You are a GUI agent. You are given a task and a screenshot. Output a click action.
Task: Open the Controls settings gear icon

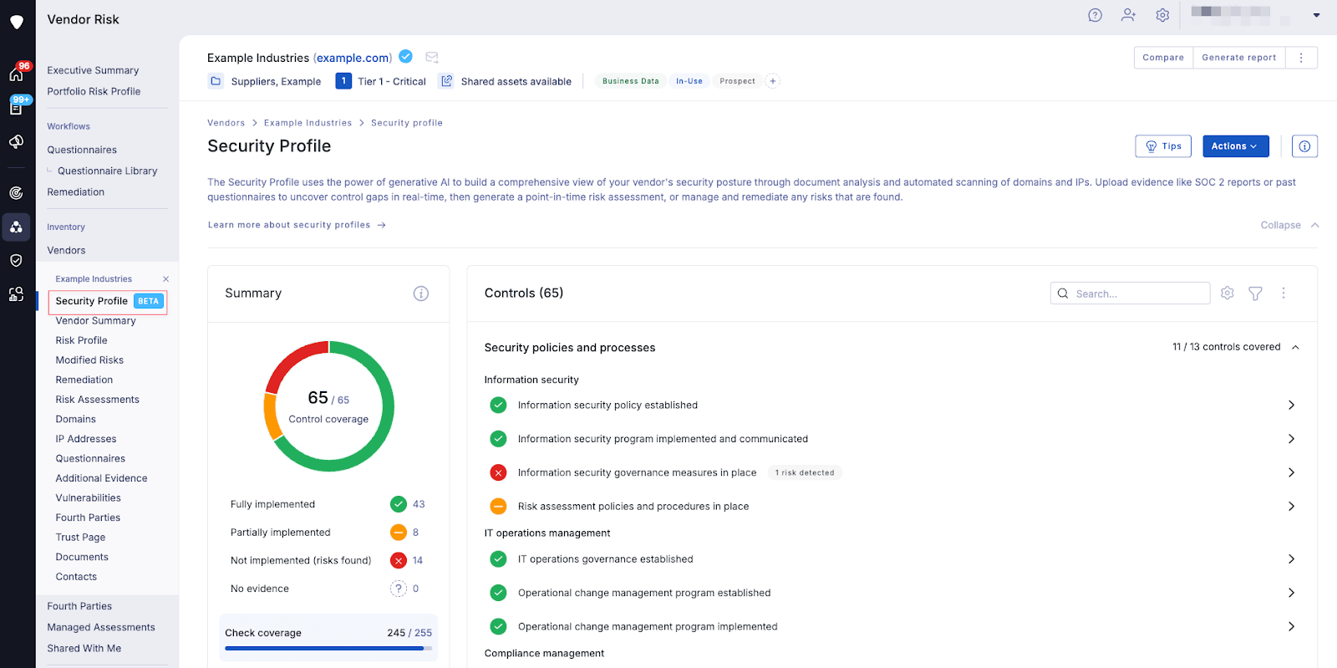(1227, 293)
